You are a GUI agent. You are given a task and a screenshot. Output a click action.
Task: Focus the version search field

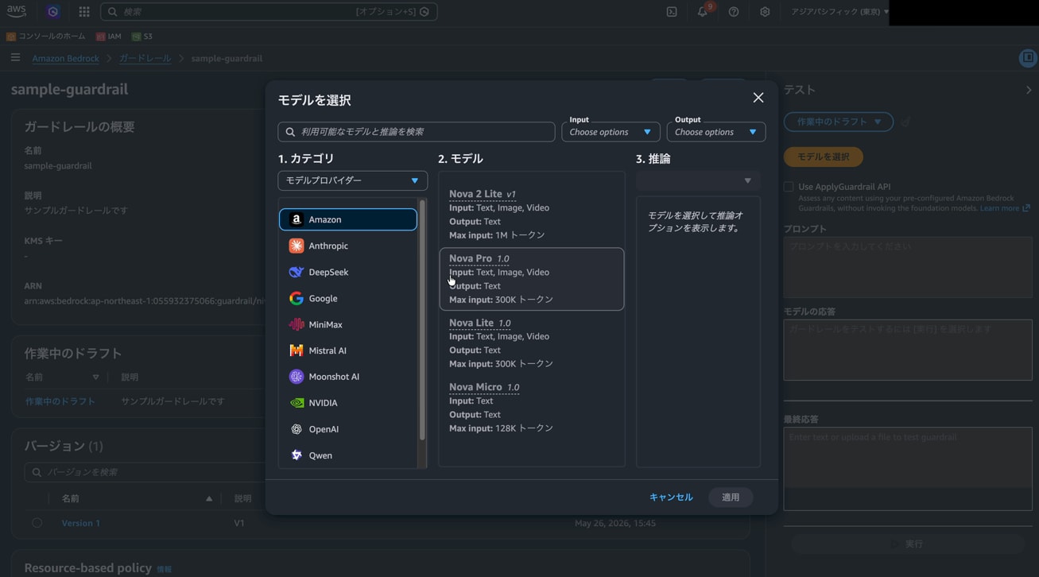(145, 472)
